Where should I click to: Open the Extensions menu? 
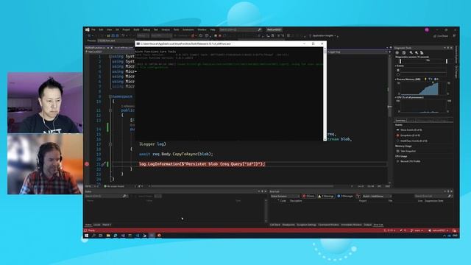[x=188, y=29]
